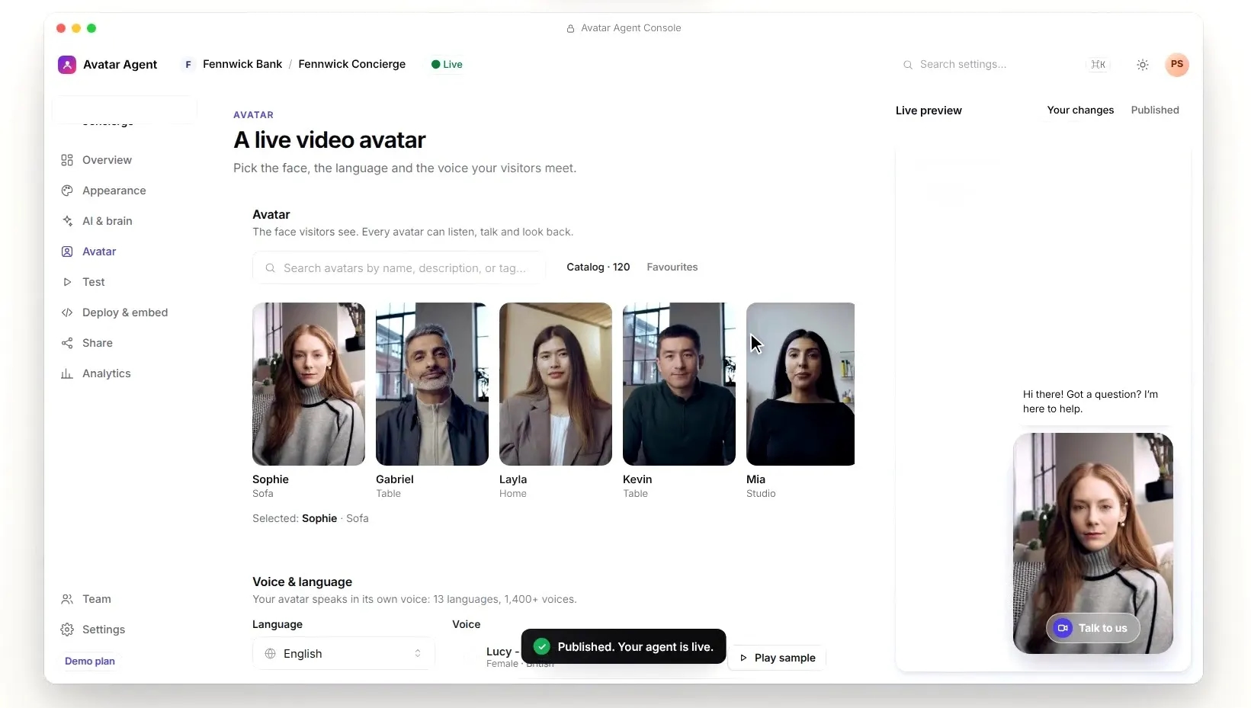Toggle the light/dark theme sun icon
Image resolution: width=1251 pixels, height=708 pixels.
click(x=1142, y=65)
